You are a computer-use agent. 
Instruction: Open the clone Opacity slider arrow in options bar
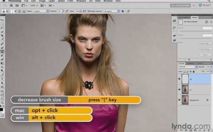[x=63, y=11]
